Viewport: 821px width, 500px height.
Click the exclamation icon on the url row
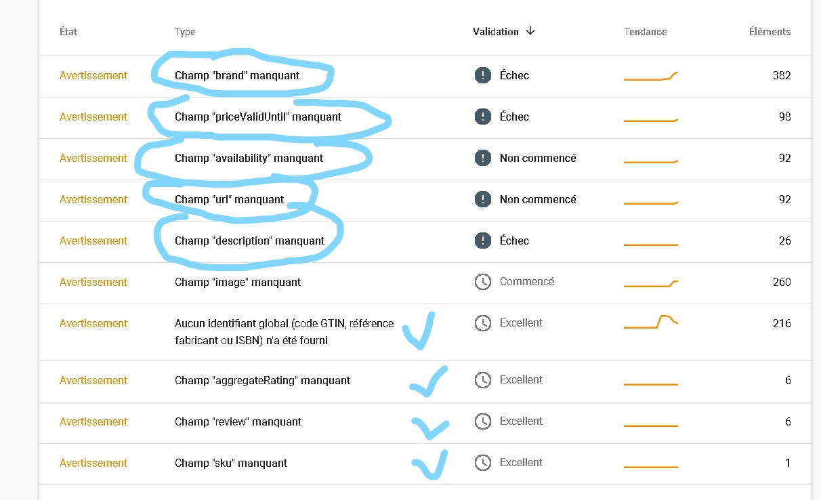click(x=483, y=199)
